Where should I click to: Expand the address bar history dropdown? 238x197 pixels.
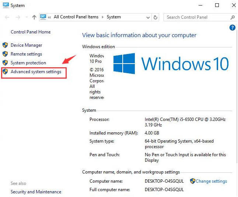(x=148, y=17)
